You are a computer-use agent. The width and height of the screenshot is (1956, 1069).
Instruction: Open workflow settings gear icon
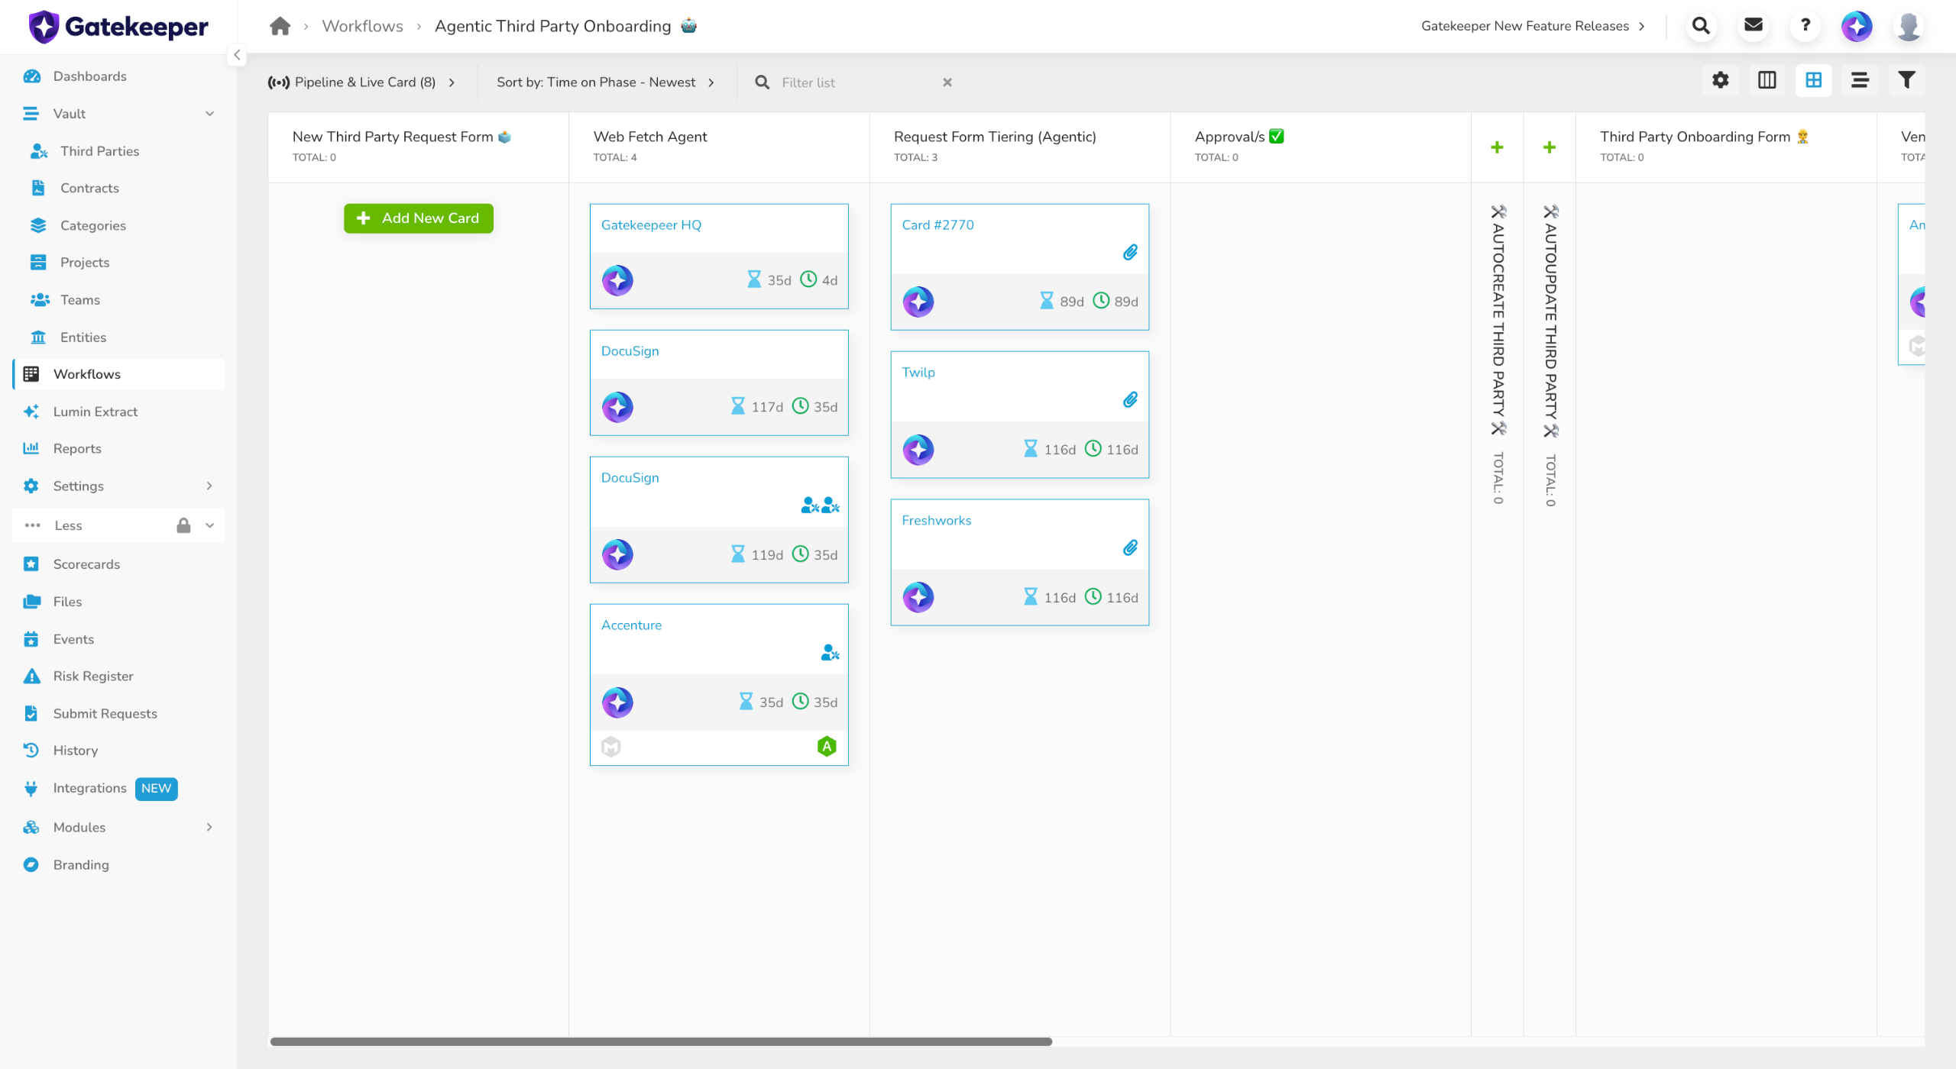(x=1720, y=80)
